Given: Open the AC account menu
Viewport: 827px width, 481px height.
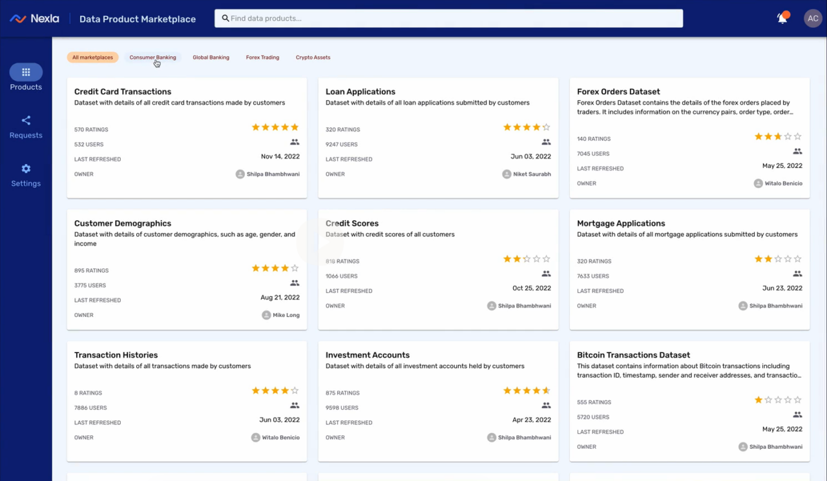Looking at the screenshot, I should coord(812,18).
